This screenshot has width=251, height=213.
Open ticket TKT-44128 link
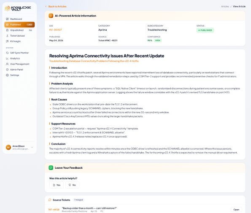point(54,210)
